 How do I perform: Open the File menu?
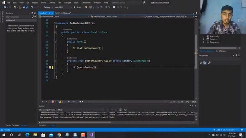coord(8,3)
